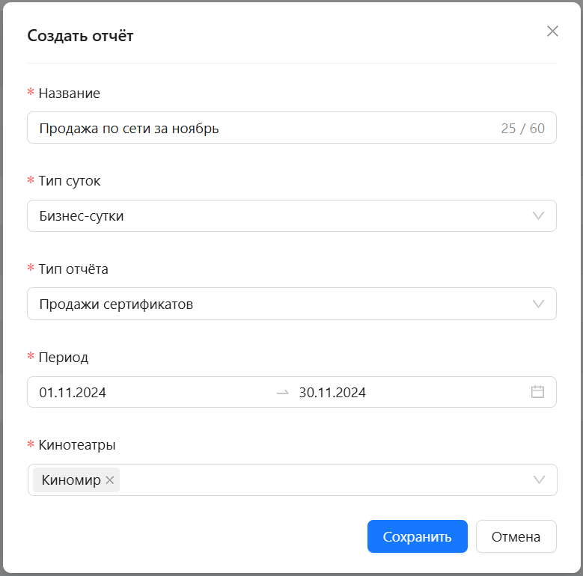This screenshot has width=583, height=576.
Task: Select the start date 01.11.2024
Action: click(x=73, y=393)
